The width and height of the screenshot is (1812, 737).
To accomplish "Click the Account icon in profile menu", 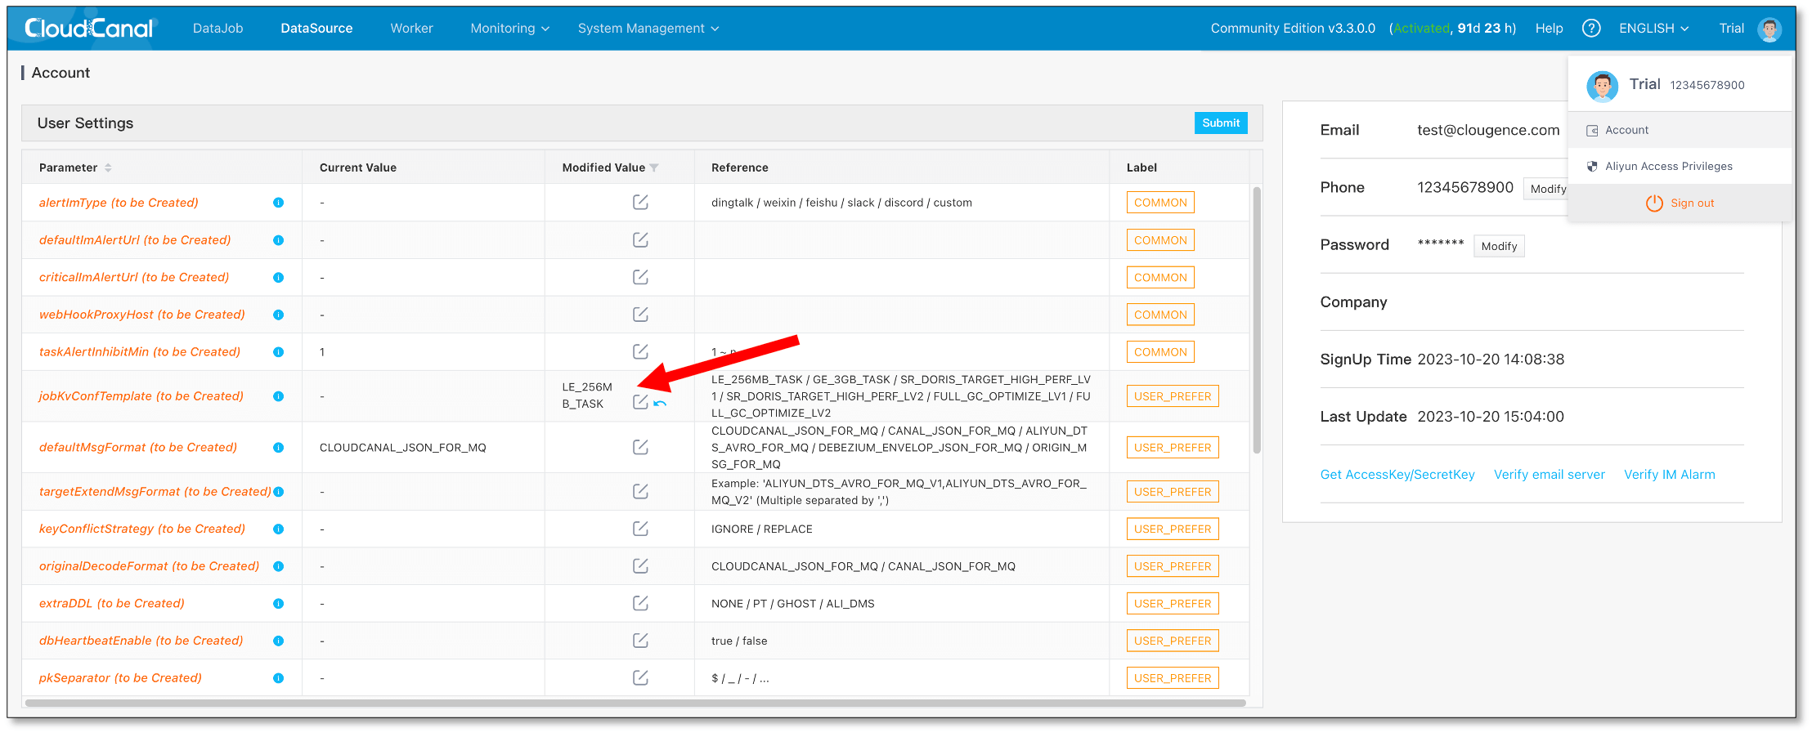I will pos(1592,129).
